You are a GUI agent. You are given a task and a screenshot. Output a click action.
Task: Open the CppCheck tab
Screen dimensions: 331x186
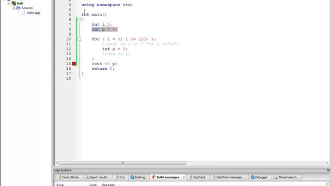197,177
